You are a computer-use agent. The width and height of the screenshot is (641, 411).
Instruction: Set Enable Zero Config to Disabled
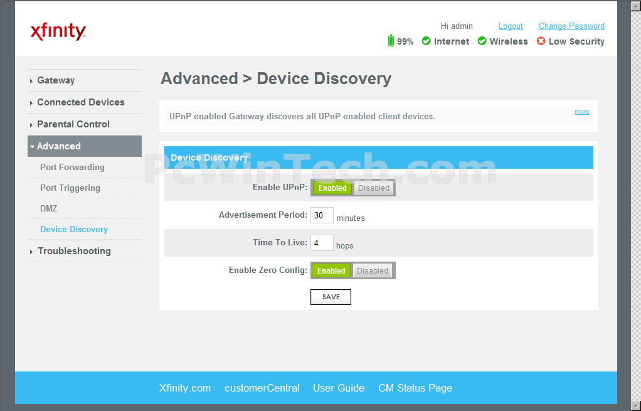point(373,270)
